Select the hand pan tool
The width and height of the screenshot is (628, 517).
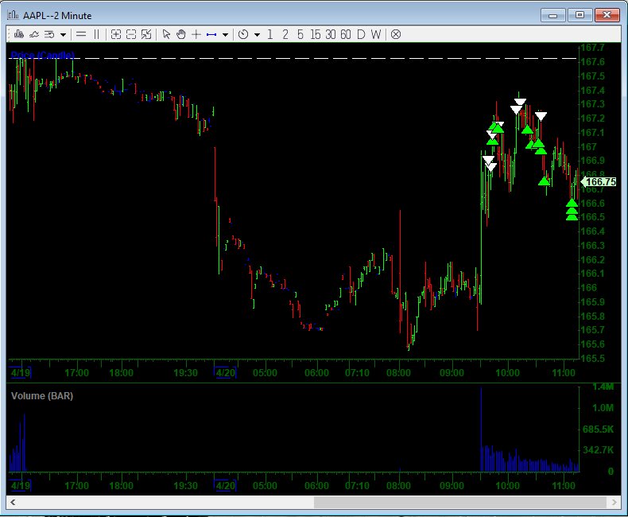click(181, 34)
